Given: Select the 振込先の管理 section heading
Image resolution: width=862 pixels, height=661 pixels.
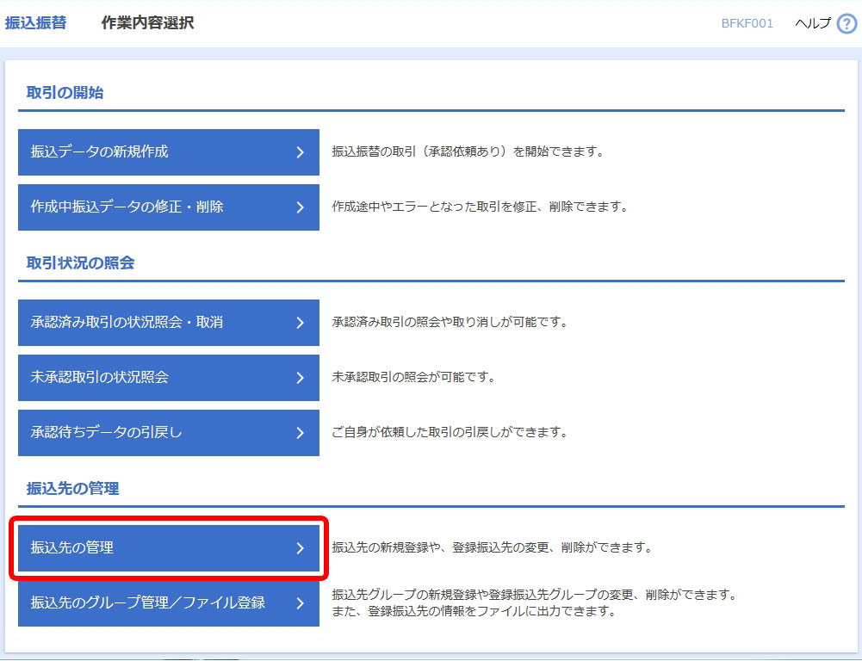Looking at the screenshot, I should tap(72, 488).
